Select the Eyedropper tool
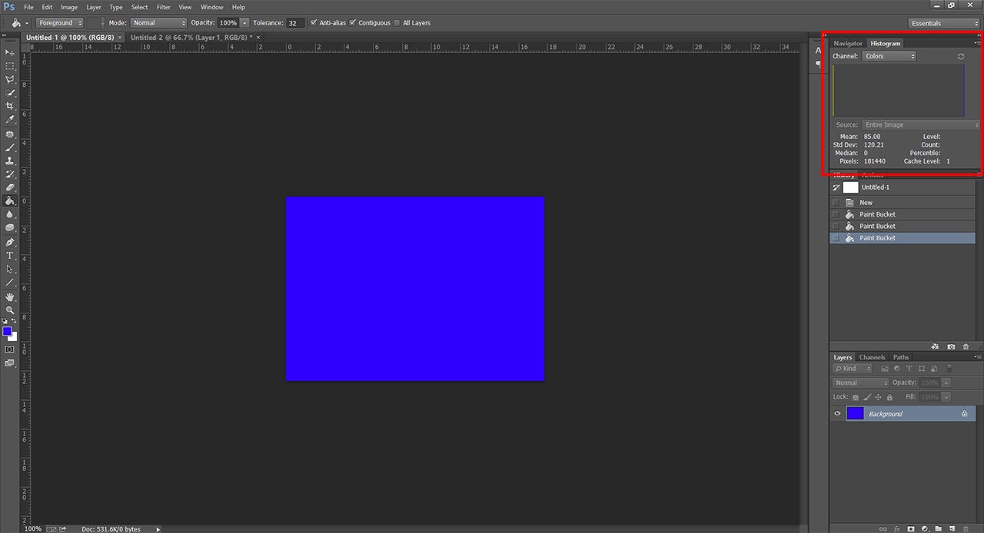The height and width of the screenshot is (533, 984). click(10, 120)
